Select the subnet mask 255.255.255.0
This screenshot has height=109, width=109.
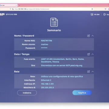(47, 88)
